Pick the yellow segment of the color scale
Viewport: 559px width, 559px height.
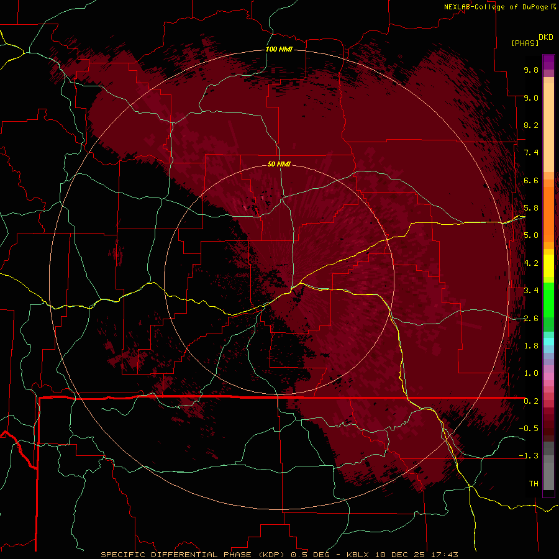(x=548, y=266)
